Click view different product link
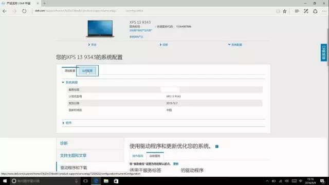329x185 pixels. pos(136,36)
